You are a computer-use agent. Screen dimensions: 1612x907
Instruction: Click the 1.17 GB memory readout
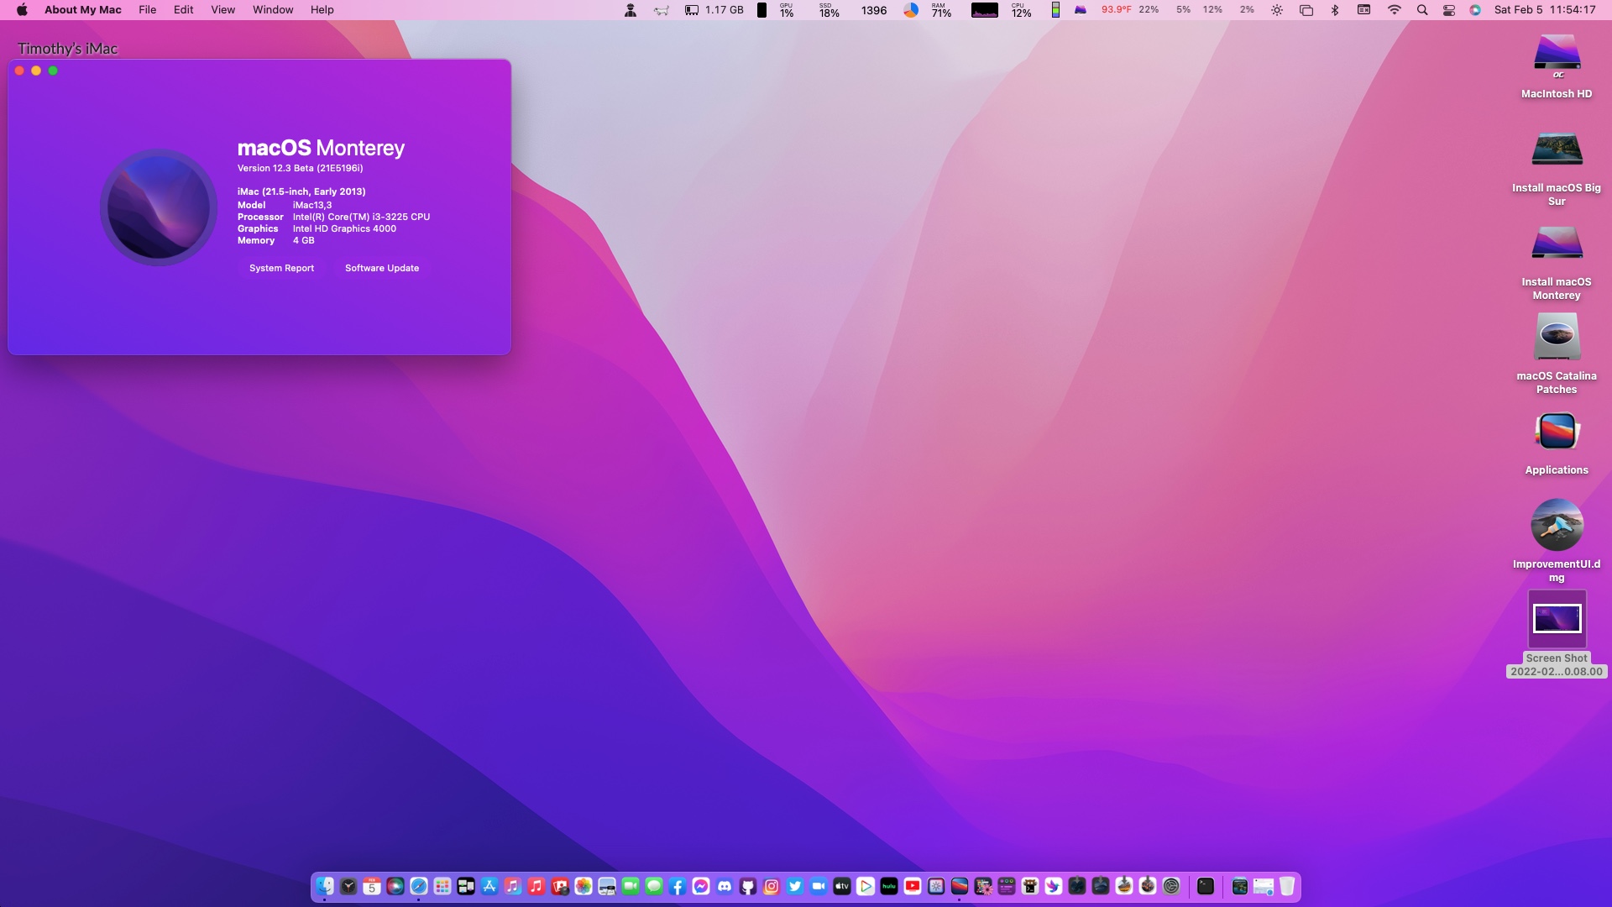click(x=724, y=10)
